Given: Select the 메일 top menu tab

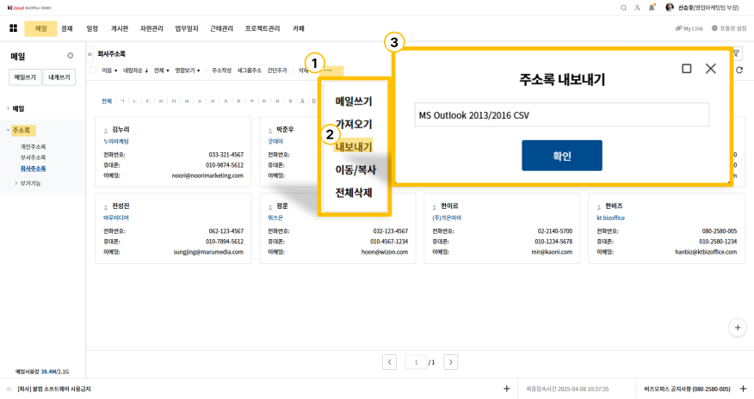Looking at the screenshot, I should [x=40, y=28].
